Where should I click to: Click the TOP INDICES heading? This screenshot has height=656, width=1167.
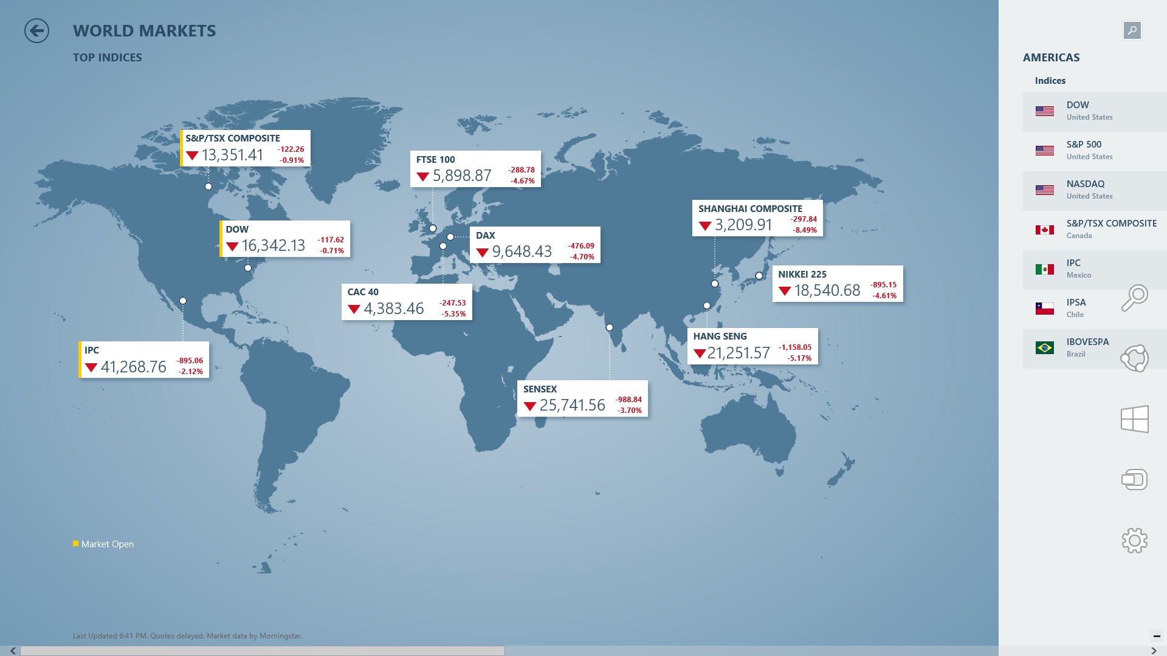point(108,58)
